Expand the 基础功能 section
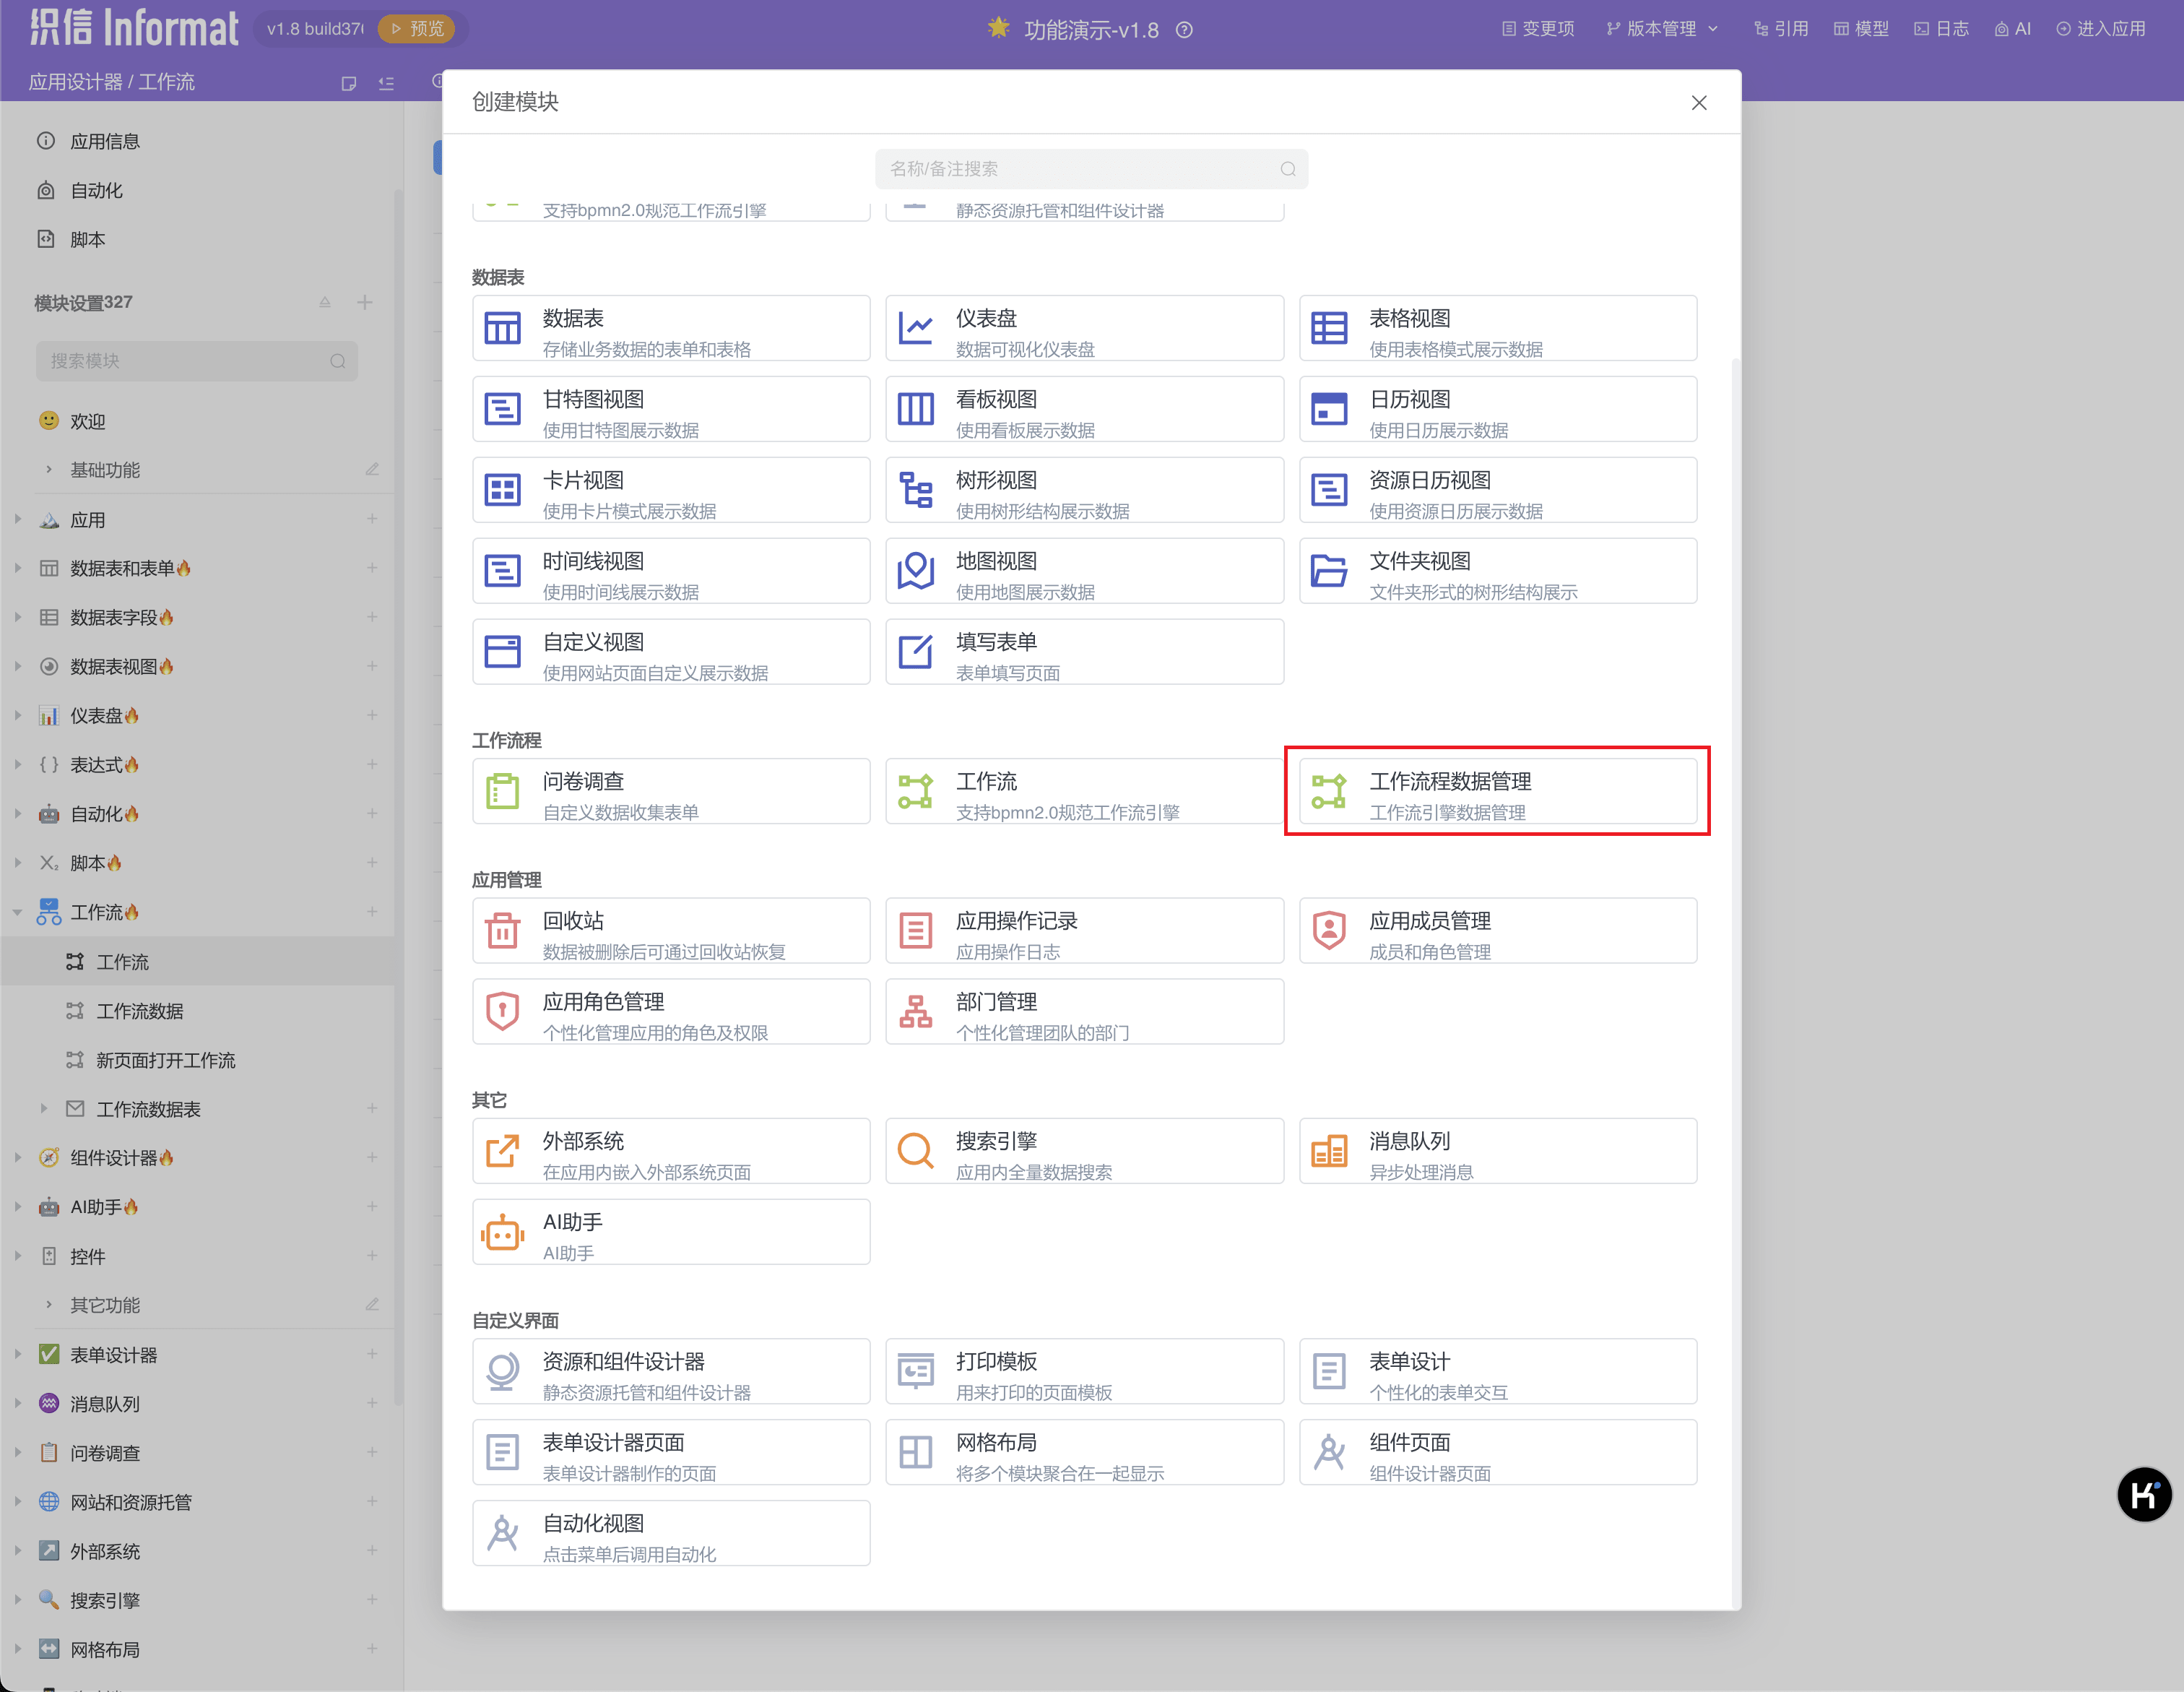Image resolution: width=2184 pixels, height=1692 pixels. [48, 470]
